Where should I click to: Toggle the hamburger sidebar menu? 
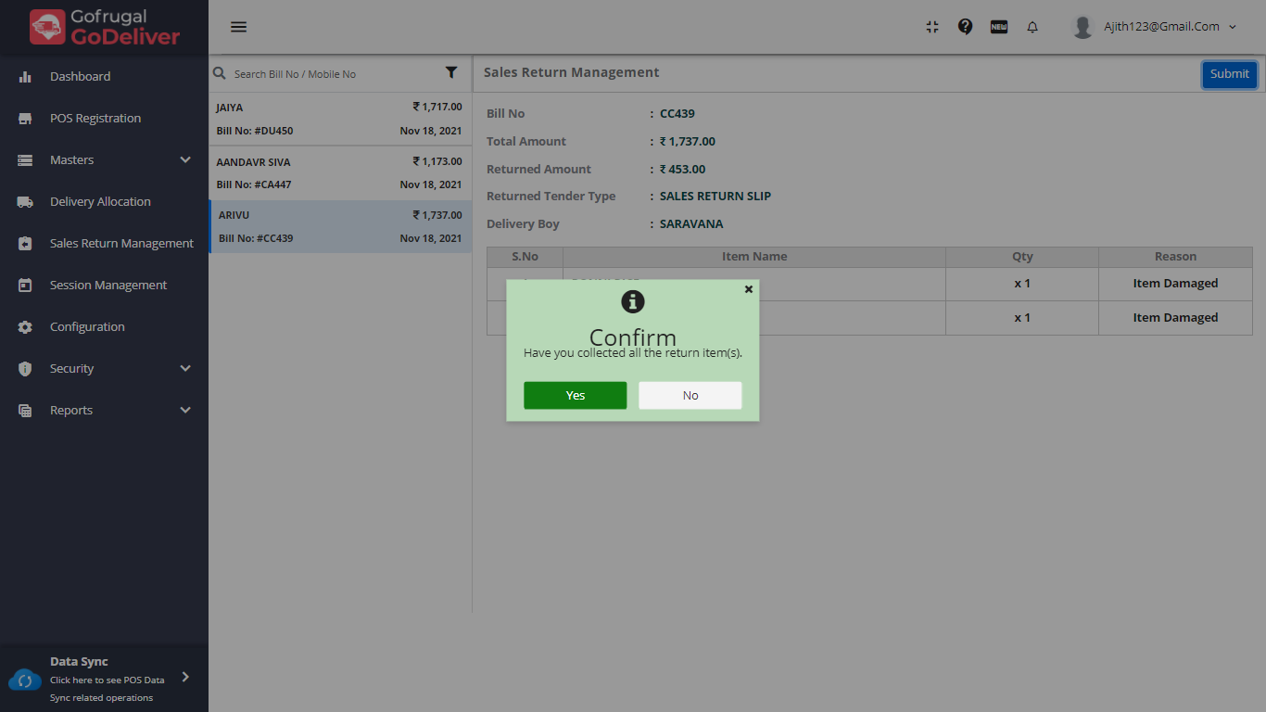(238, 27)
